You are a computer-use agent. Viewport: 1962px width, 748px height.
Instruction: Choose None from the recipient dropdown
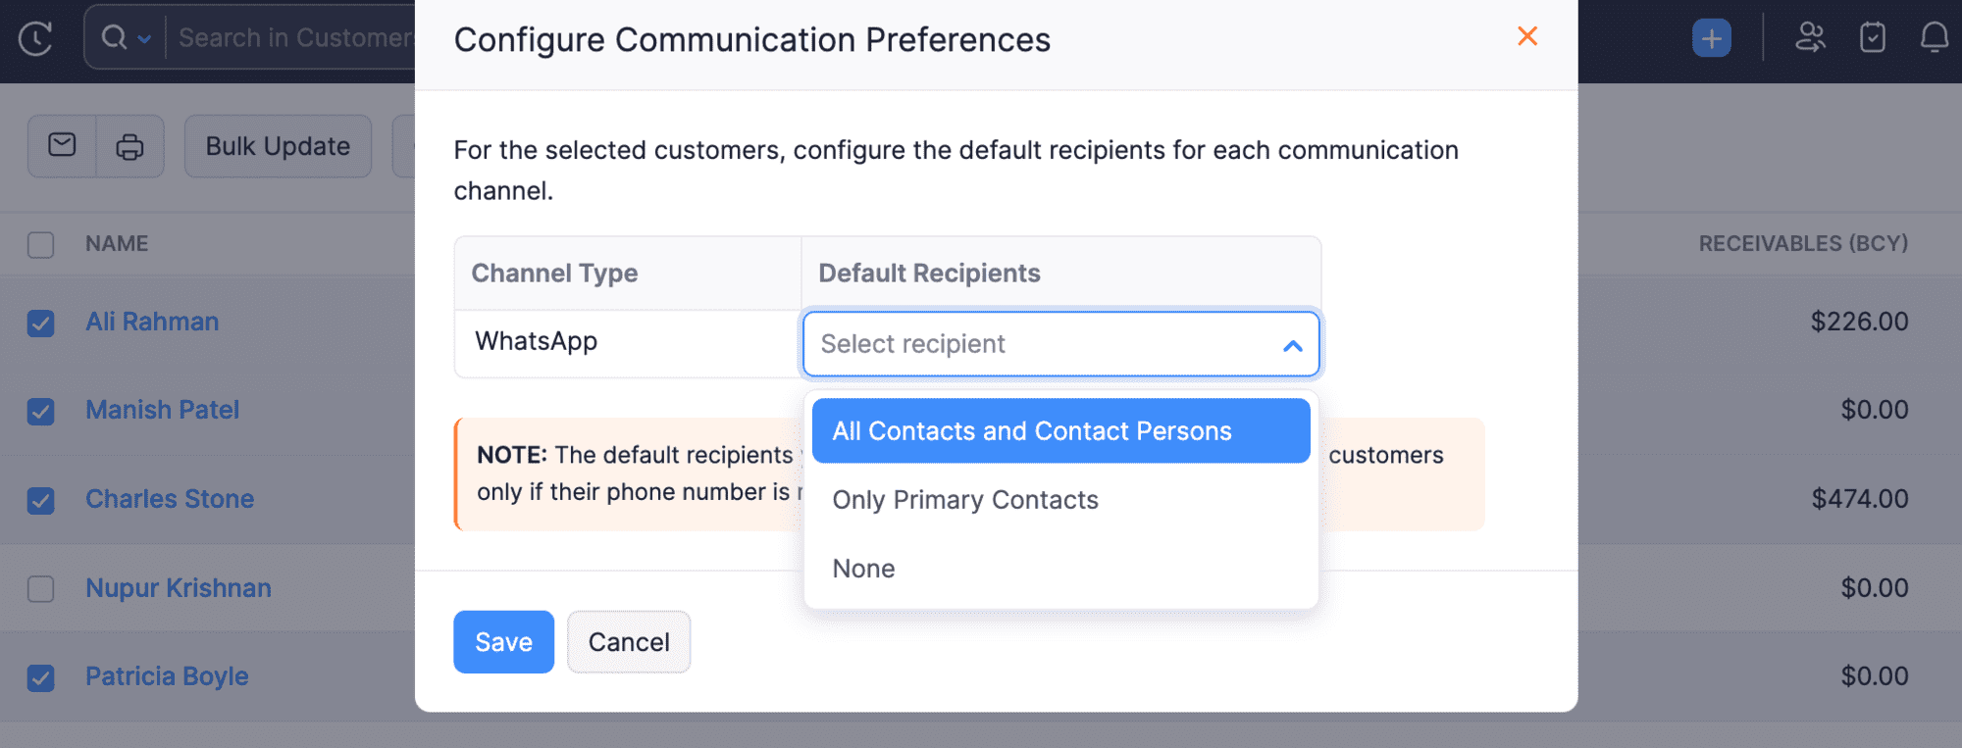[862, 569]
